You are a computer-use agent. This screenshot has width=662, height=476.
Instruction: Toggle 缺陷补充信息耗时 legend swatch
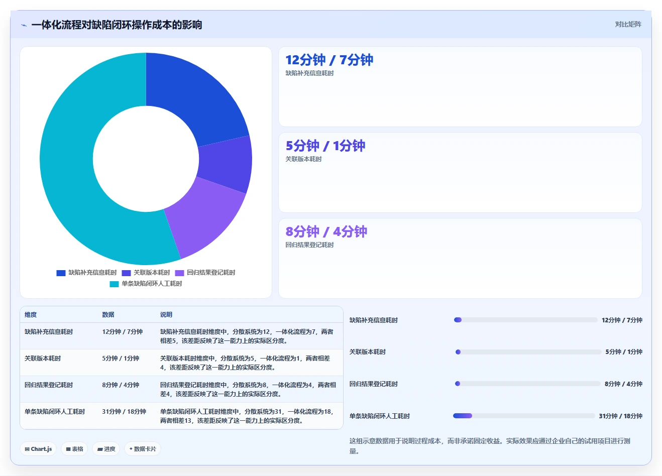pyautogui.click(x=61, y=273)
